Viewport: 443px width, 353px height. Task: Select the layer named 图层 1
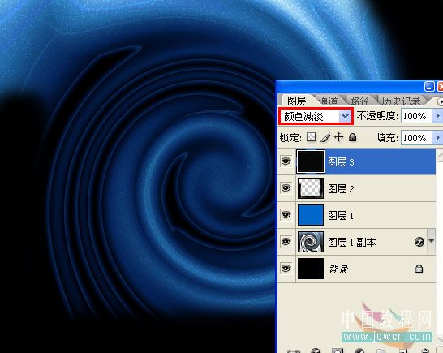pyautogui.click(x=341, y=215)
